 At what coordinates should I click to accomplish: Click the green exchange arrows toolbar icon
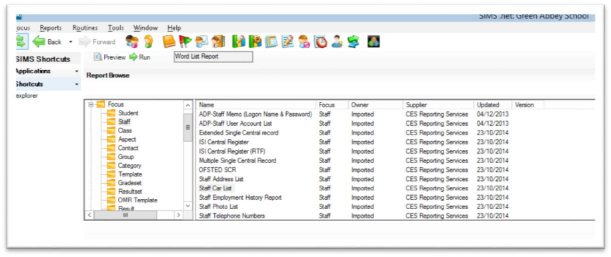pos(354,41)
